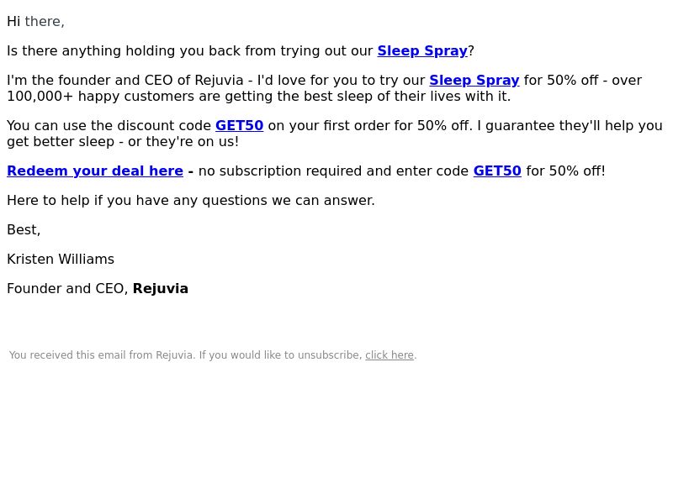Click the "You received this email from Rejuvia" footer text
Viewport: 673px width, 504px height.
pos(102,355)
